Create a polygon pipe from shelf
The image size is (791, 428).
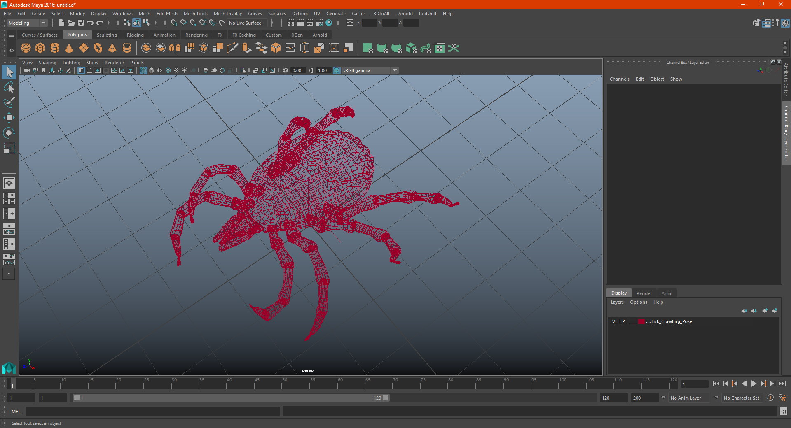[127, 48]
